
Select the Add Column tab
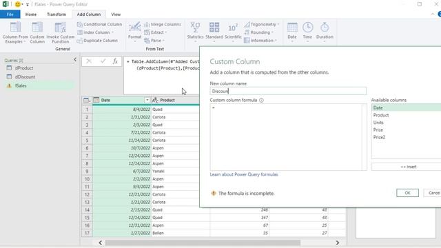(x=89, y=14)
